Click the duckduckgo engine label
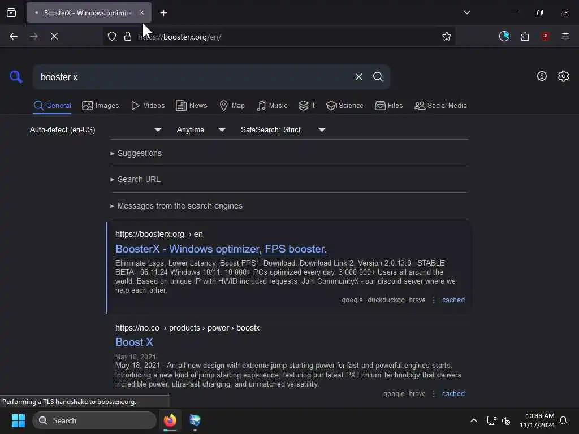Viewport: 579px width, 434px height. (386, 300)
